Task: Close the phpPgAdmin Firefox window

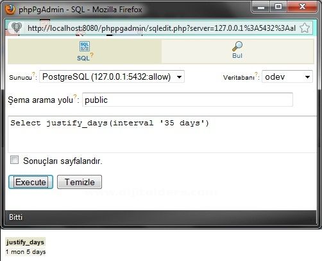Action: point(302,7)
